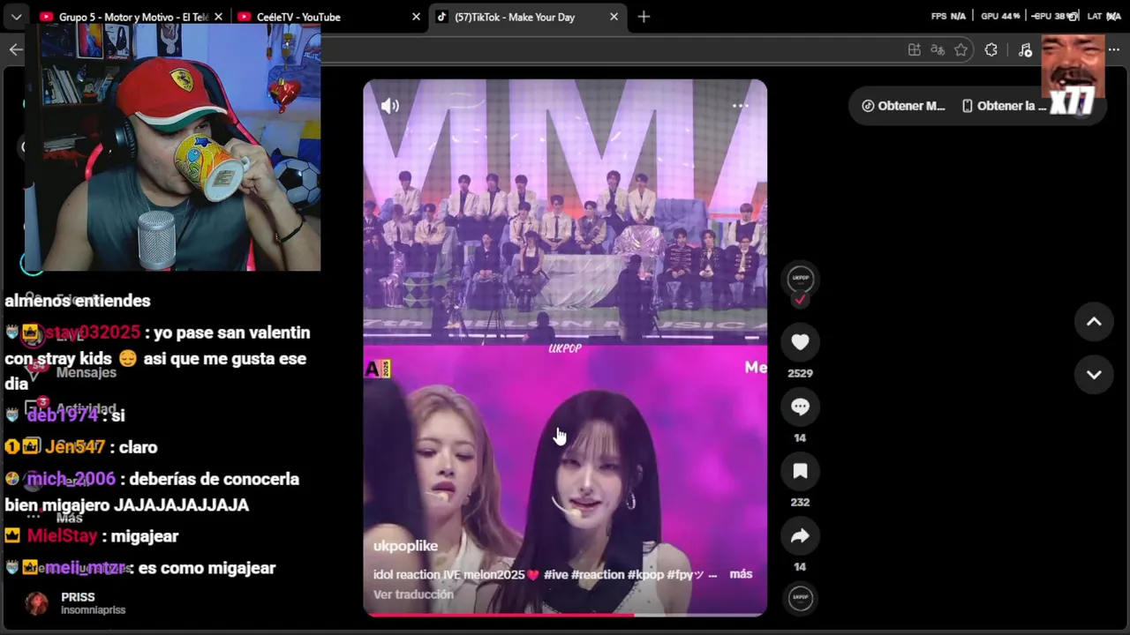Seek on the red video progress bar
Screen dimensions: 1130x635
point(565,614)
